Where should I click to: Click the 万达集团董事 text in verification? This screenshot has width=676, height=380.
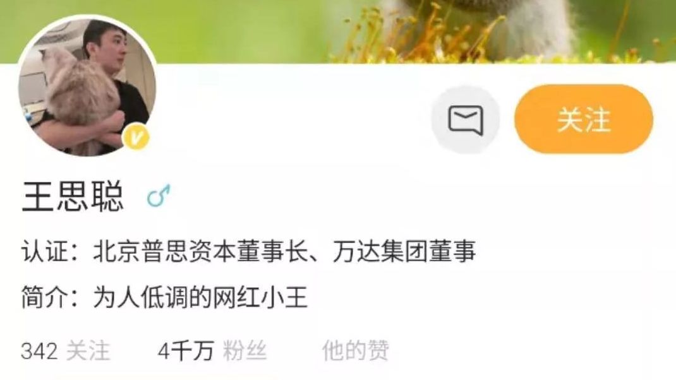pyautogui.click(x=404, y=251)
